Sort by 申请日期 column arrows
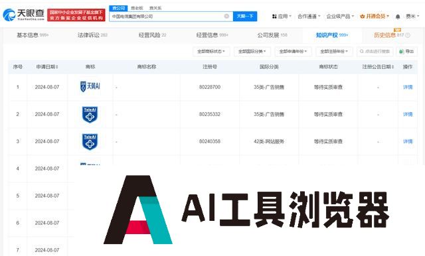This screenshot has width=425, height=256. pos(57,67)
